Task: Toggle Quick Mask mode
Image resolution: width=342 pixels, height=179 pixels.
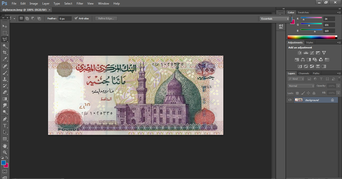Action: [x=5, y=171]
